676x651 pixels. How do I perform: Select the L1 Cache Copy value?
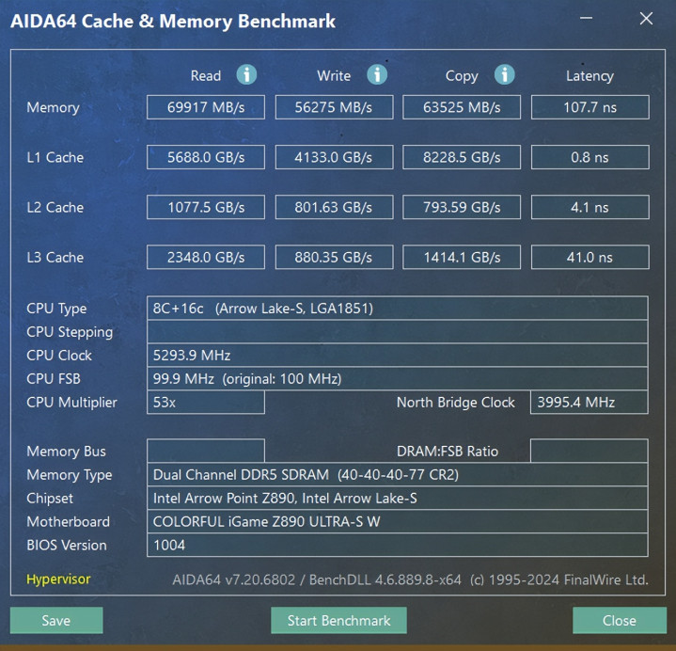462,157
